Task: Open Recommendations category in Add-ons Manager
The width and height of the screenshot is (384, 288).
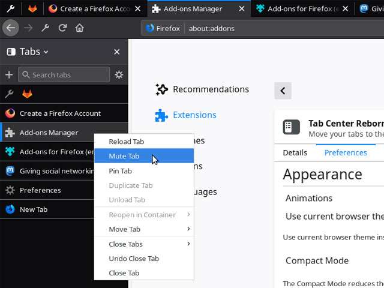Action: (202, 89)
